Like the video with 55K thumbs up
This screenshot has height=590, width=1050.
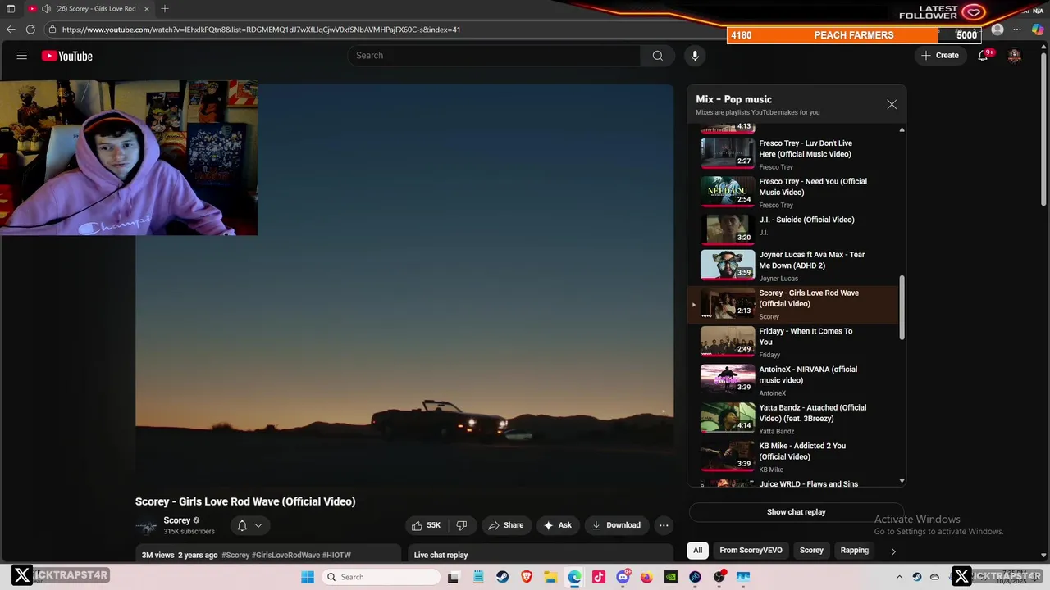tap(427, 525)
